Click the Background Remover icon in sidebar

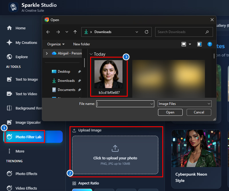9,108
